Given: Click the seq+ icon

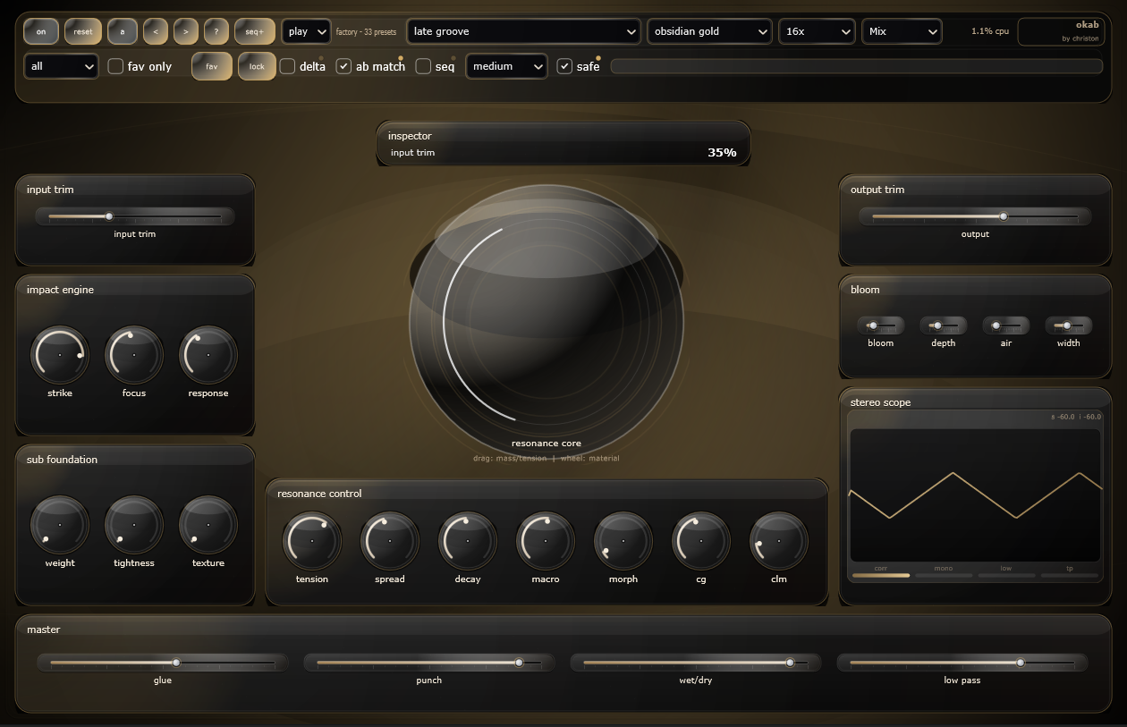Looking at the screenshot, I should [253, 30].
